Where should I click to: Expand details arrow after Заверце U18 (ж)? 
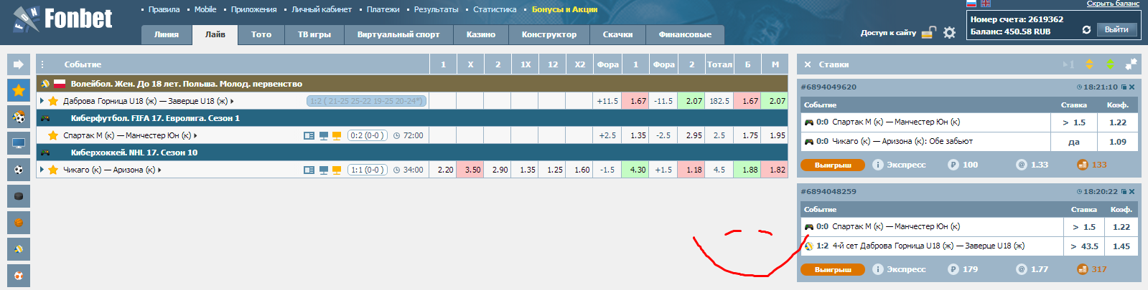[x=232, y=102]
